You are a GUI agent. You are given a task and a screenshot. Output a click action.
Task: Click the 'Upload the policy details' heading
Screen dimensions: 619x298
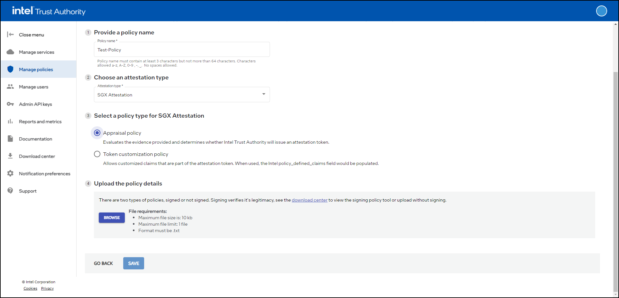128,184
